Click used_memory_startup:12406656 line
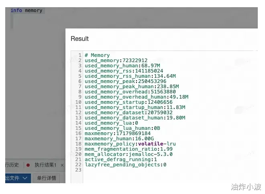Screen dimensions: 265x194 point(128,102)
